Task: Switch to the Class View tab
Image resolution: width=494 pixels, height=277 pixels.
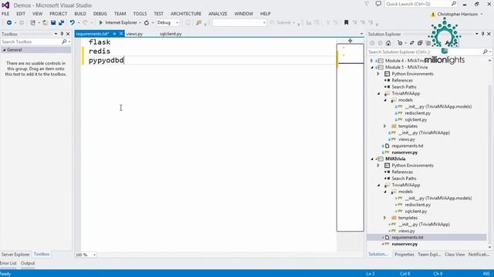Action: [x=455, y=255]
